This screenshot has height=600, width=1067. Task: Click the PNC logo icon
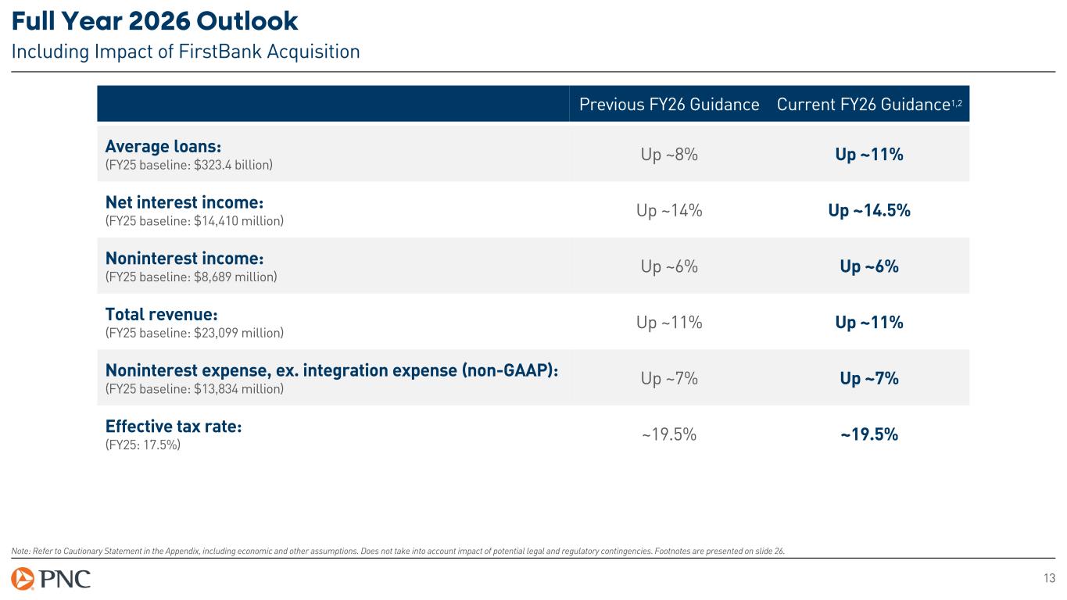[23, 579]
